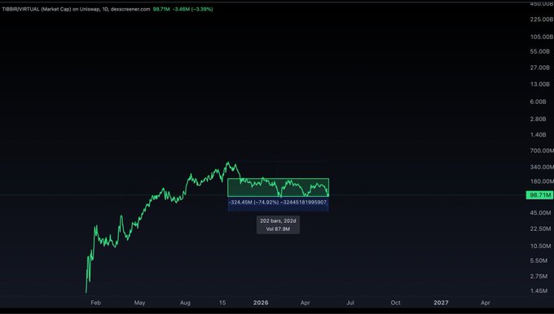Click the -3.46M (-3.39%) change text
Screen dimensions: 554x314
point(193,9)
